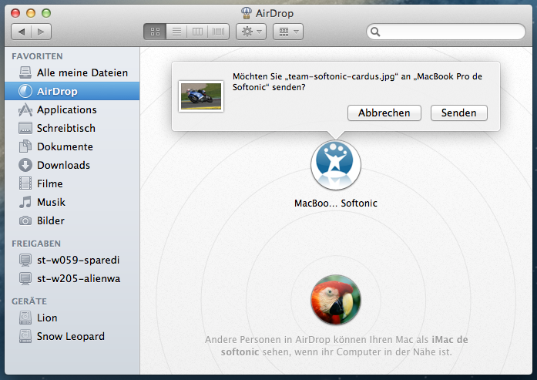The height and width of the screenshot is (380, 537).
Task: Click the Senden button
Action: 458,113
